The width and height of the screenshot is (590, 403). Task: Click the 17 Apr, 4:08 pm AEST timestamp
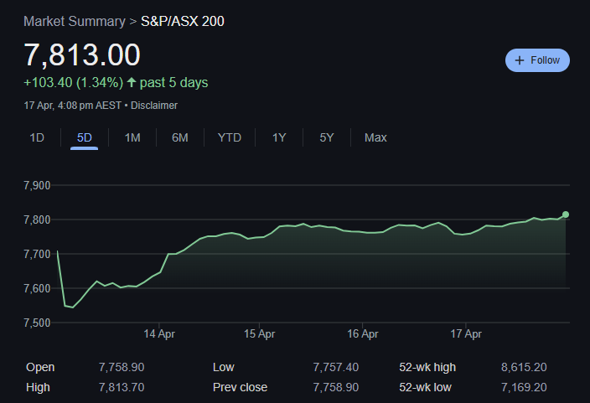click(73, 106)
